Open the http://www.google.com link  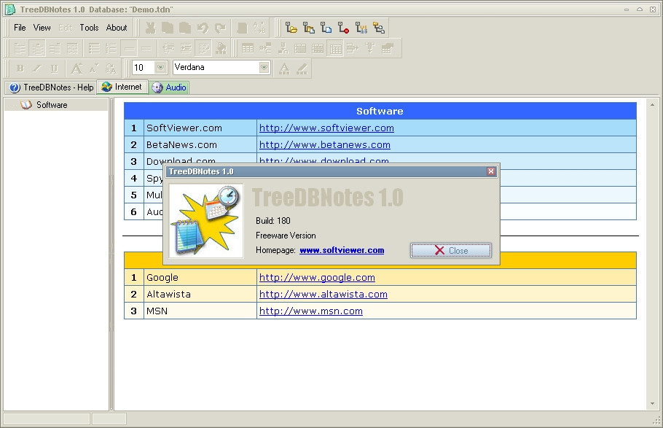pyautogui.click(x=317, y=277)
